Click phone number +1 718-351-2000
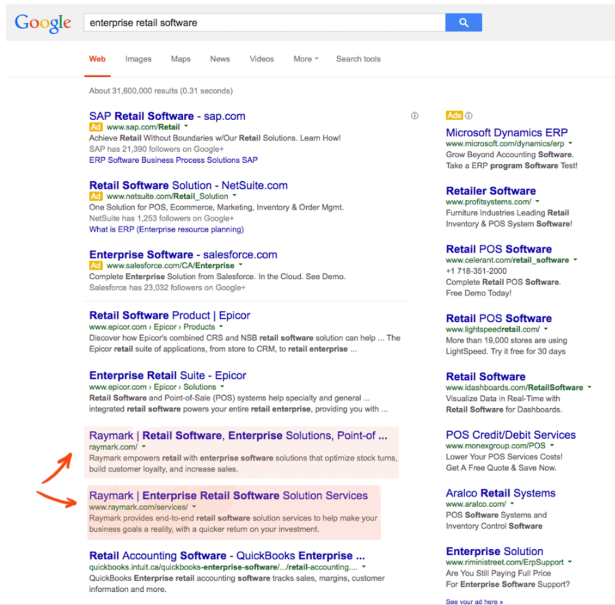 (x=476, y=271)
